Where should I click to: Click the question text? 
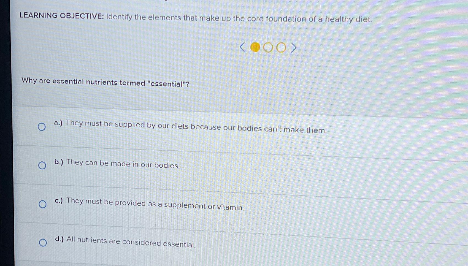(105, 82)
